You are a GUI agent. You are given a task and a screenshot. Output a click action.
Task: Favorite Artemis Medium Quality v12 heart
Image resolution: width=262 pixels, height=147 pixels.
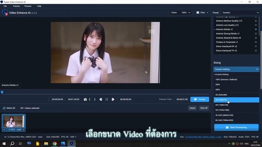tap(256, 21)
